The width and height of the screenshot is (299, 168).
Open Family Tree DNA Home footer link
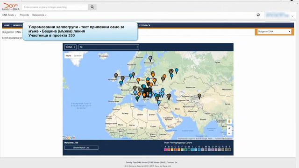click(136, 162)
